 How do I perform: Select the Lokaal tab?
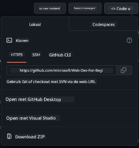coord(35,24)
